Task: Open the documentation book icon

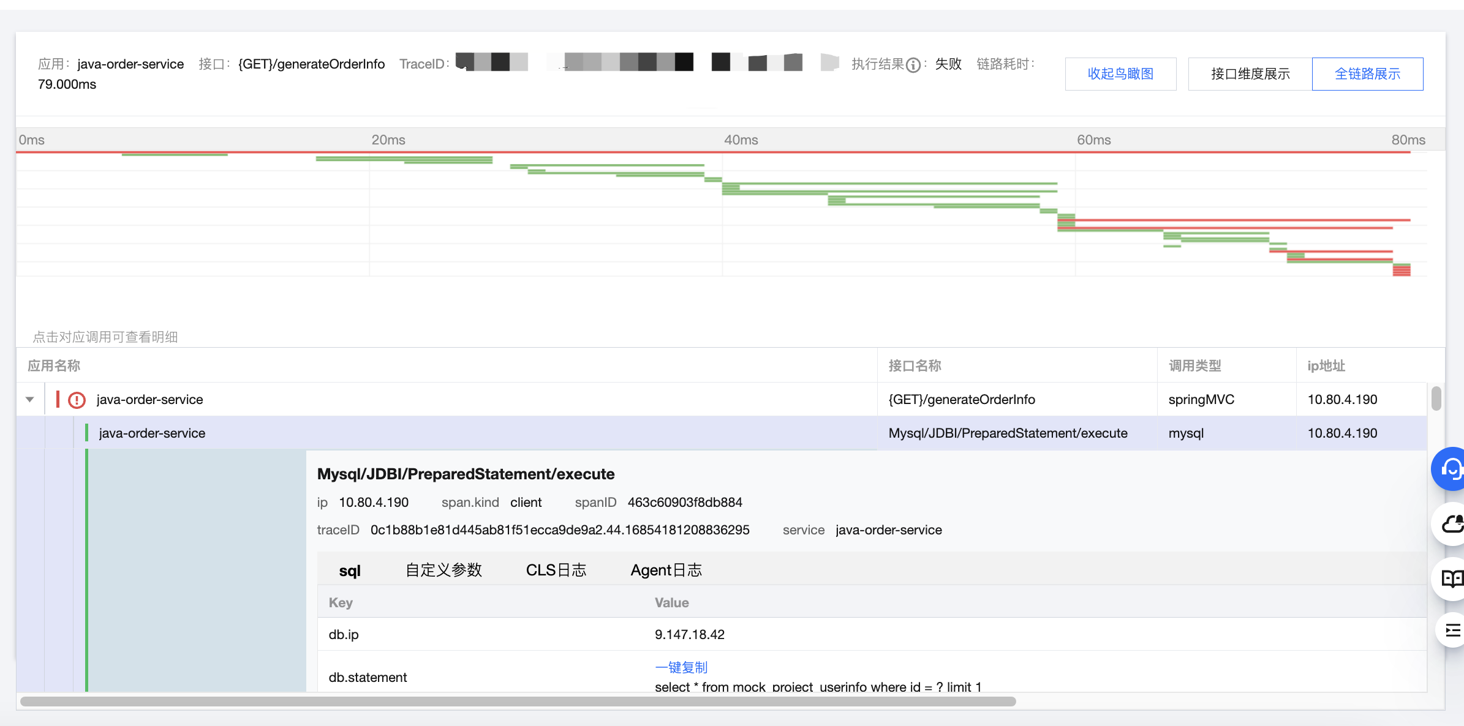Action: point(1451,578)
